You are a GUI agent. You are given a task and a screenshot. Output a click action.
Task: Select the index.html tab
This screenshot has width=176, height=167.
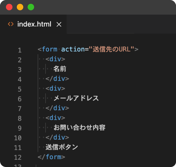click(33, 24)
